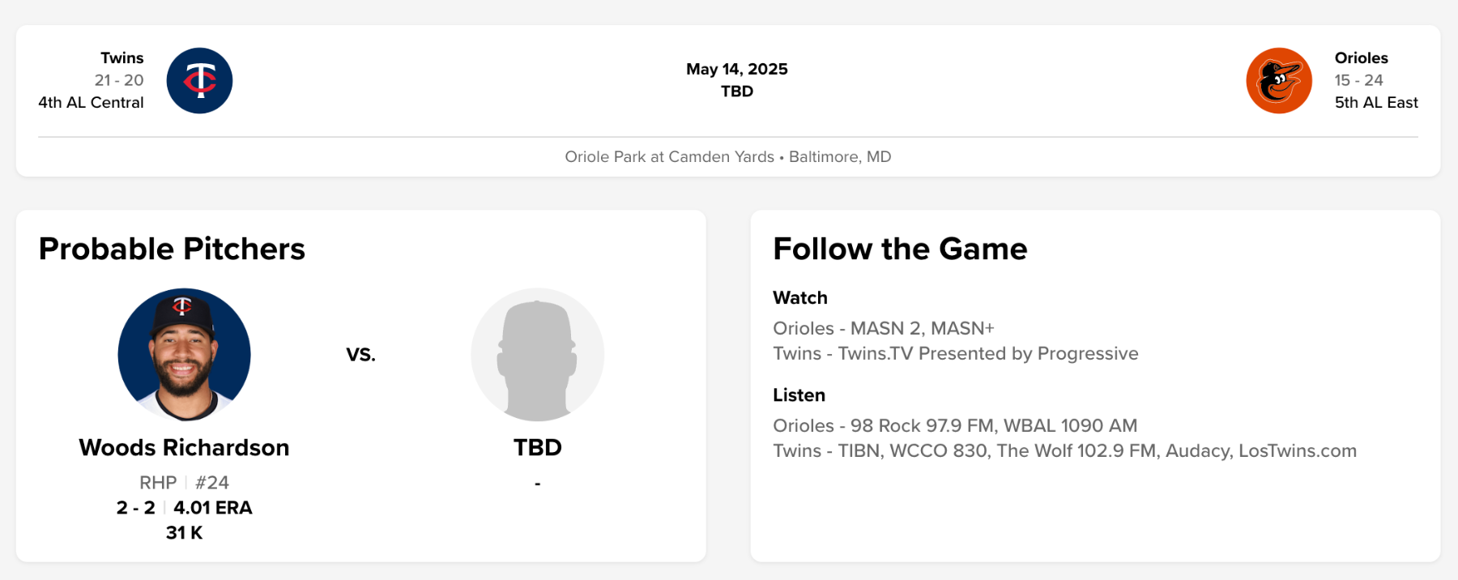Image resolution: width=1458 pixels, height=580 pixels.
Task: Click the 5th AL East standing
Action: 1376,103
